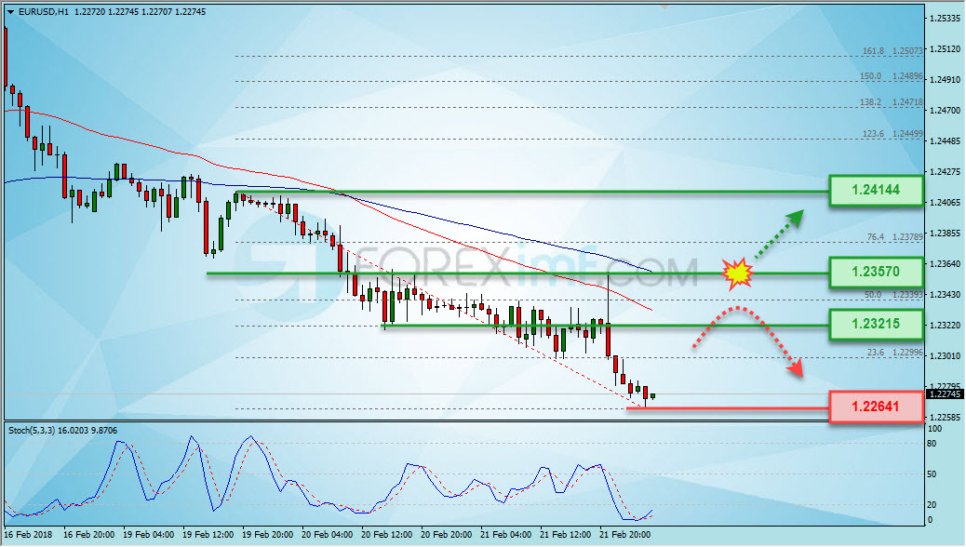Click price axis value 1.23855

coord(945,233)
